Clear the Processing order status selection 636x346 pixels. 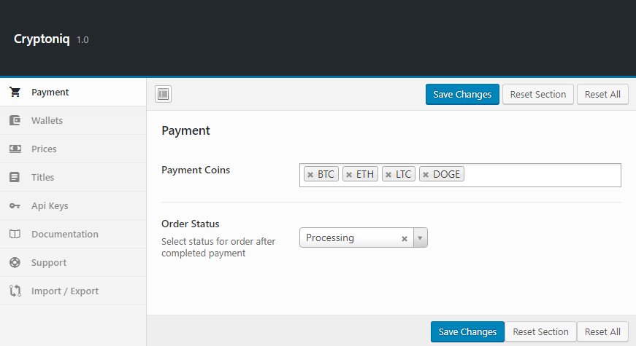405,238
